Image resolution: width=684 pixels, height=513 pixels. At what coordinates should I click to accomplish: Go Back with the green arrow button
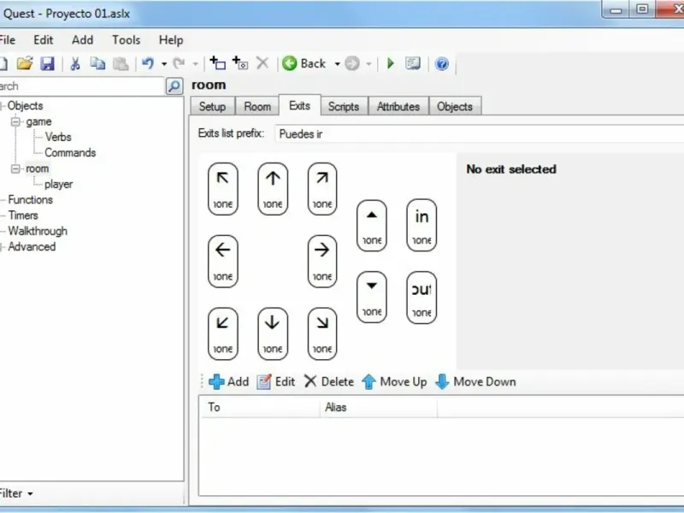(304, 63)
